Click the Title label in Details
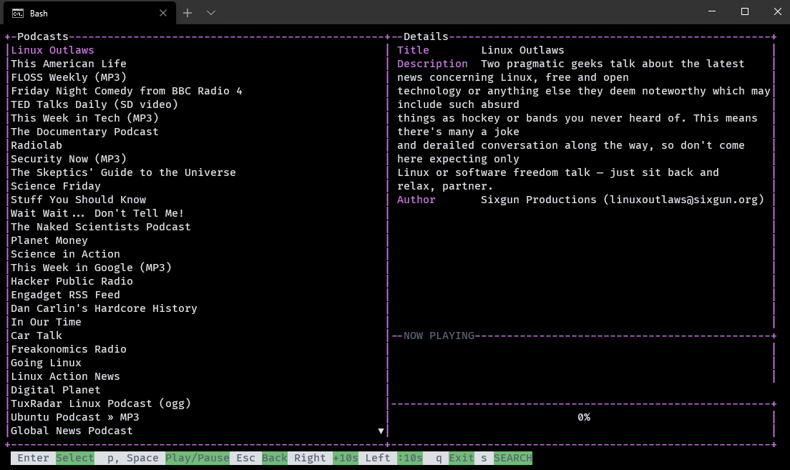Viewport: 790px width, 470px height. [413, 50]
